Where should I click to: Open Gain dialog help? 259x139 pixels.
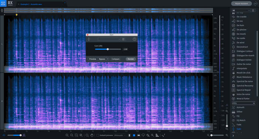[134, 39]
